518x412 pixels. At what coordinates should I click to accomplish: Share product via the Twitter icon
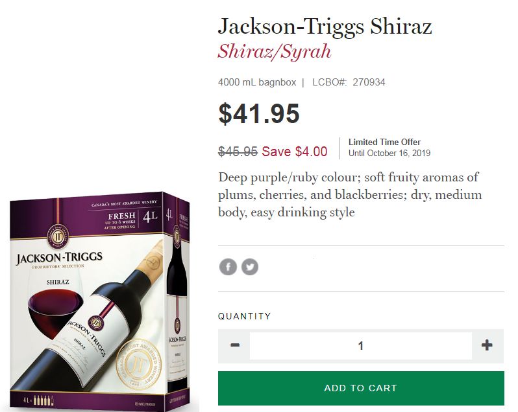[250, 267]
